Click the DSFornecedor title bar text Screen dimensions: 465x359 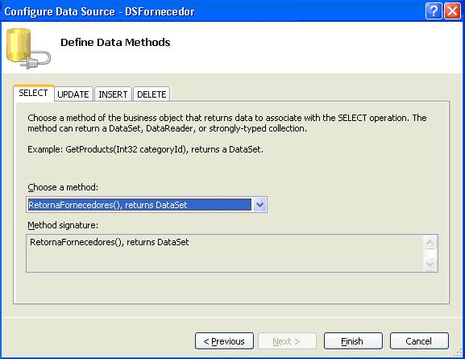coord(160,11)
